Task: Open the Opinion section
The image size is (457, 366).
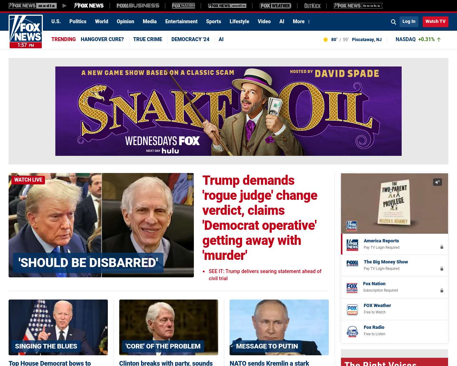Action: [x=125, y=21]
